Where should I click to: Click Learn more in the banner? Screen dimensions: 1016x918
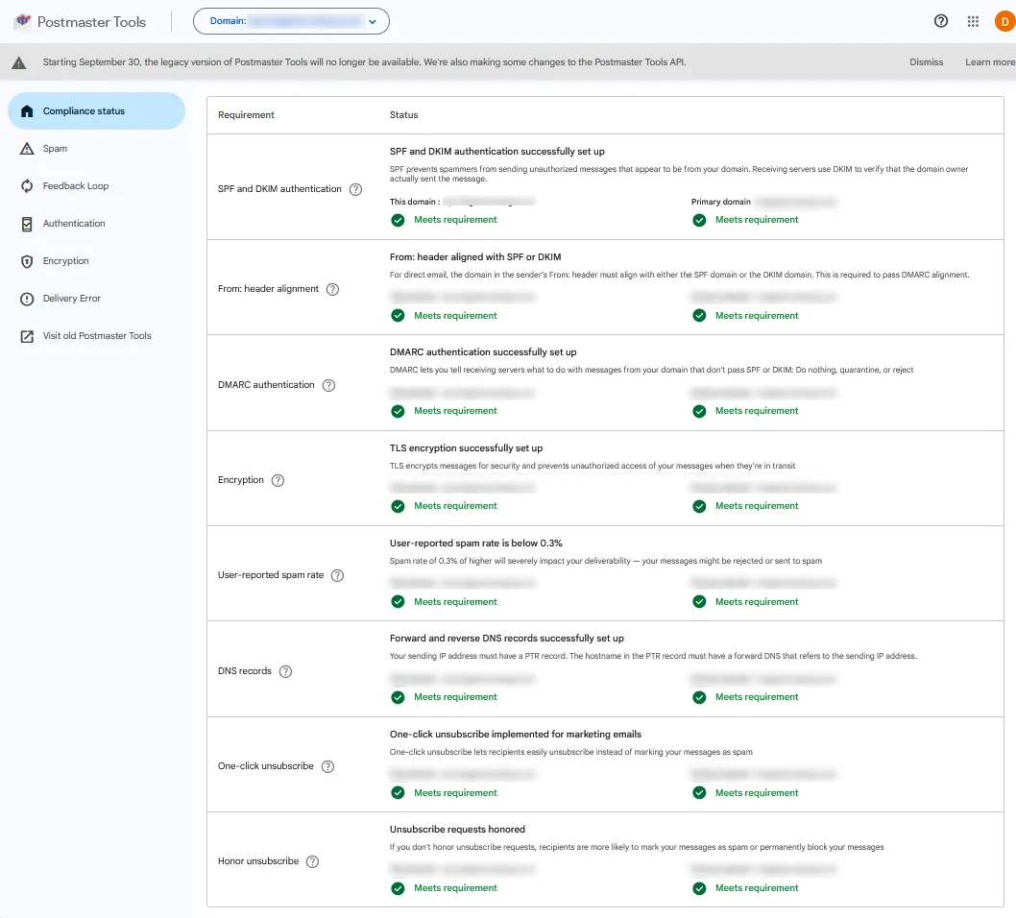click(989, 62)
